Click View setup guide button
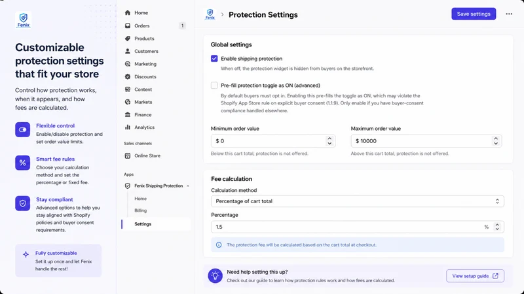The width and height of the screenshot is (524, 294). point(475,276)
